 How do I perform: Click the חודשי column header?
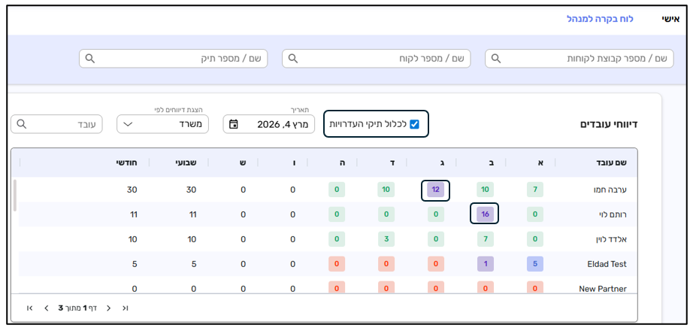click(x=126, y=163)
